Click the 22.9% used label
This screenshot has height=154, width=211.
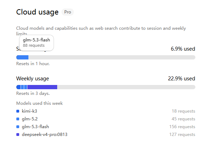182,79
